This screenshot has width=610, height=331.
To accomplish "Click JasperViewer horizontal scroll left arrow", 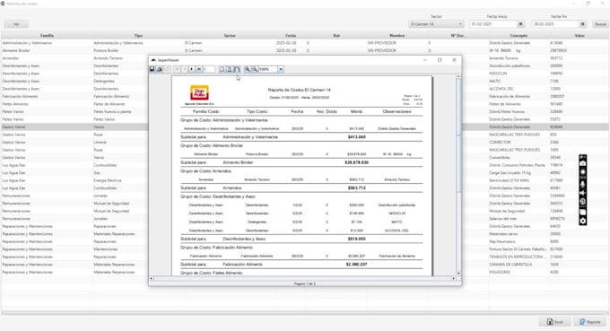I will pyautogui.click(x=152, y=278).
